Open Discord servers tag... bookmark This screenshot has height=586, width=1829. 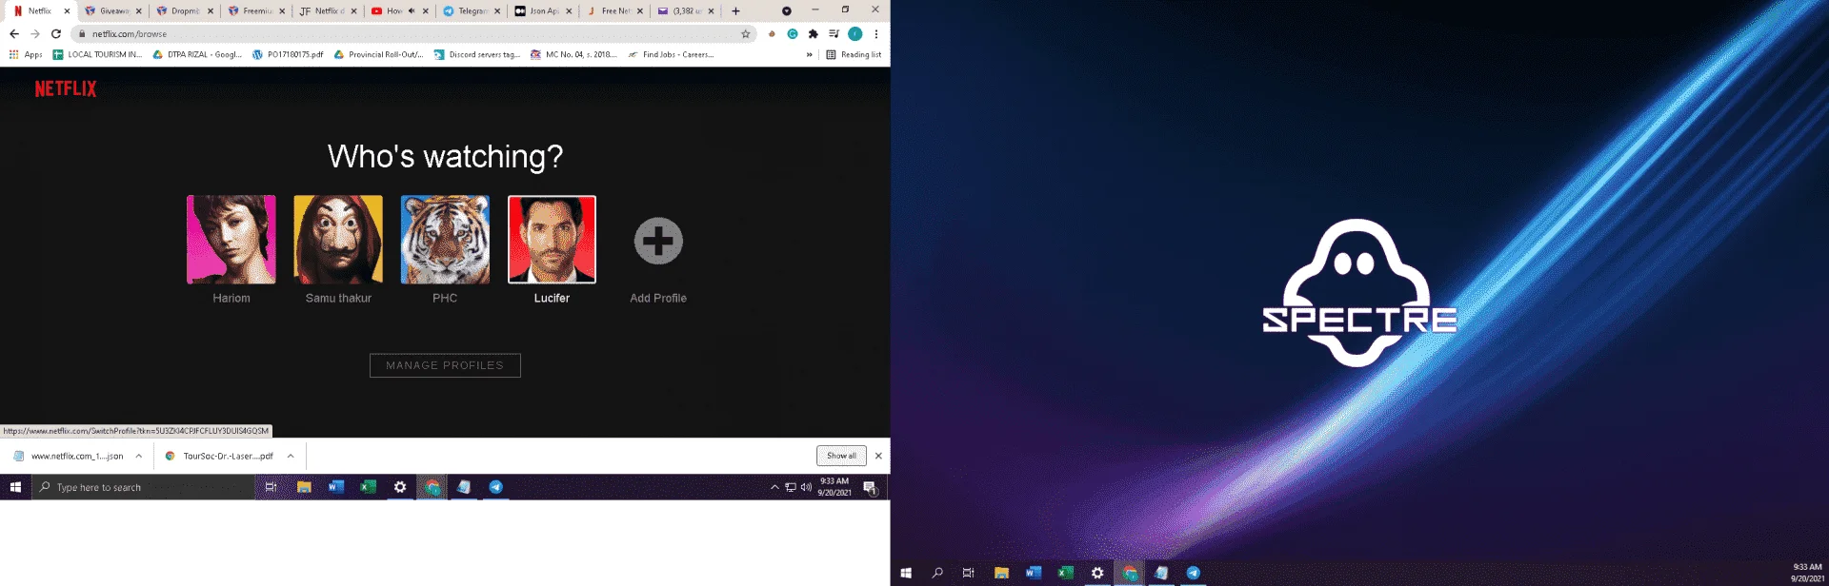point(477,54)
